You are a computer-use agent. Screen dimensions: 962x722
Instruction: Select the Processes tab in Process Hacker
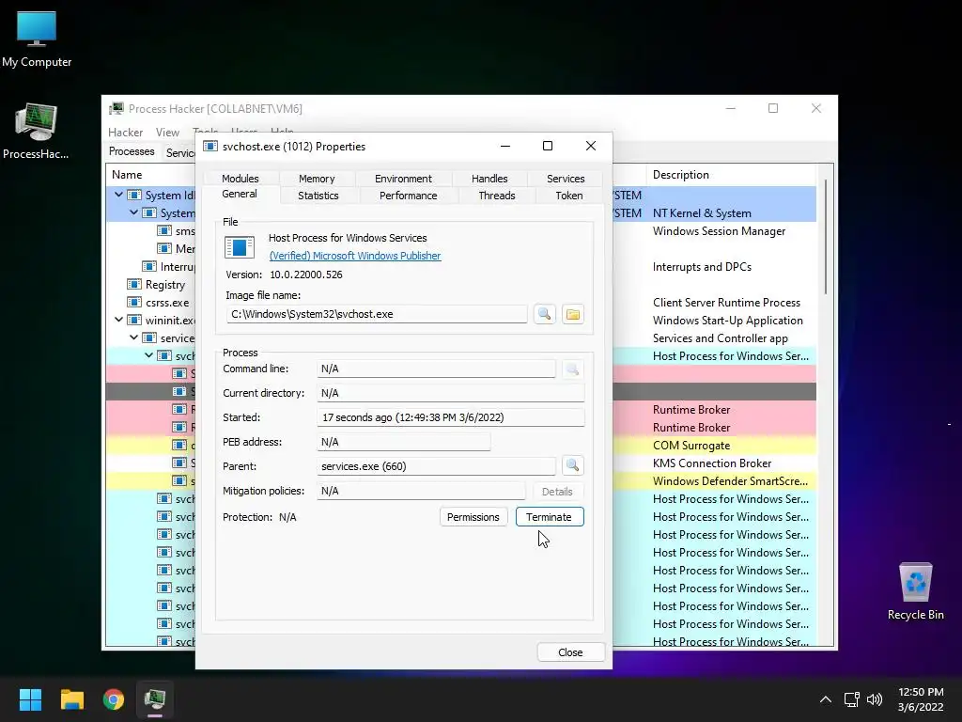click(x=132, y=151)
